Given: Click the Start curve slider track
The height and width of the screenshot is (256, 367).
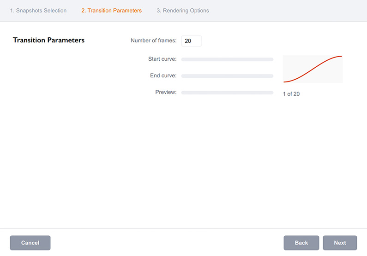Looking at the screenshot, I should 227,59.
